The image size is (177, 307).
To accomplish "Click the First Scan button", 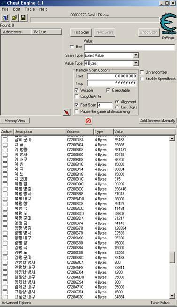I will pyautogui.click(x=81, y=32).
